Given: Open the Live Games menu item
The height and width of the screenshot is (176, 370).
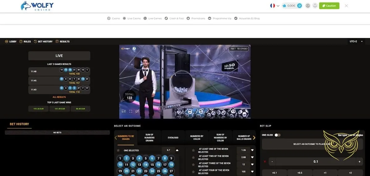Looking at the screenshot, I should click(153, 18).
